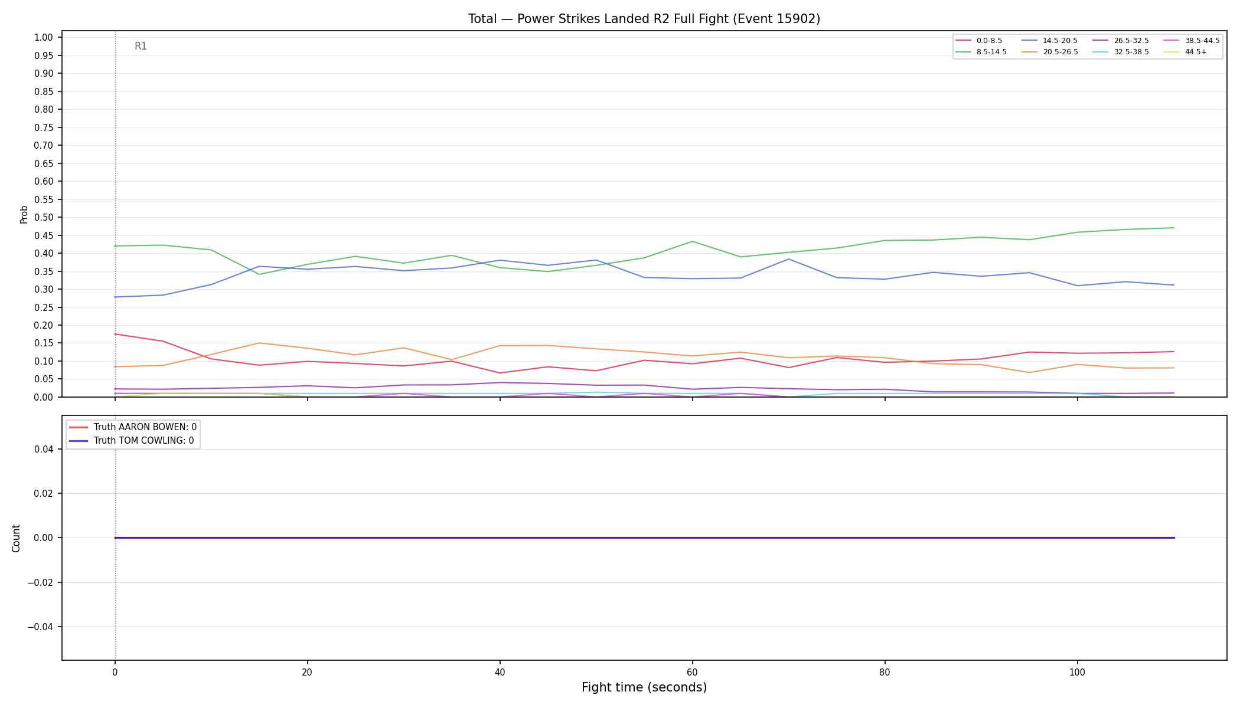Click the 'Count' y-axis label
Image resolution: width=1240 pixels, height=708 pixels.
(x=16, y=538)
